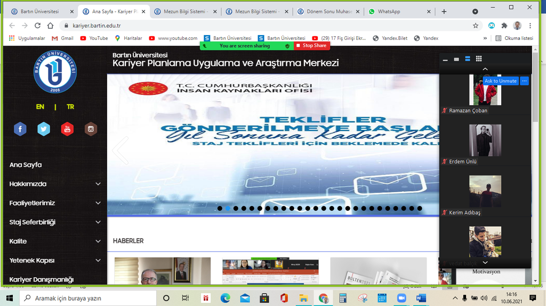Open Word from the taskbar
546x306 pixels.
[x=421, y=298]
